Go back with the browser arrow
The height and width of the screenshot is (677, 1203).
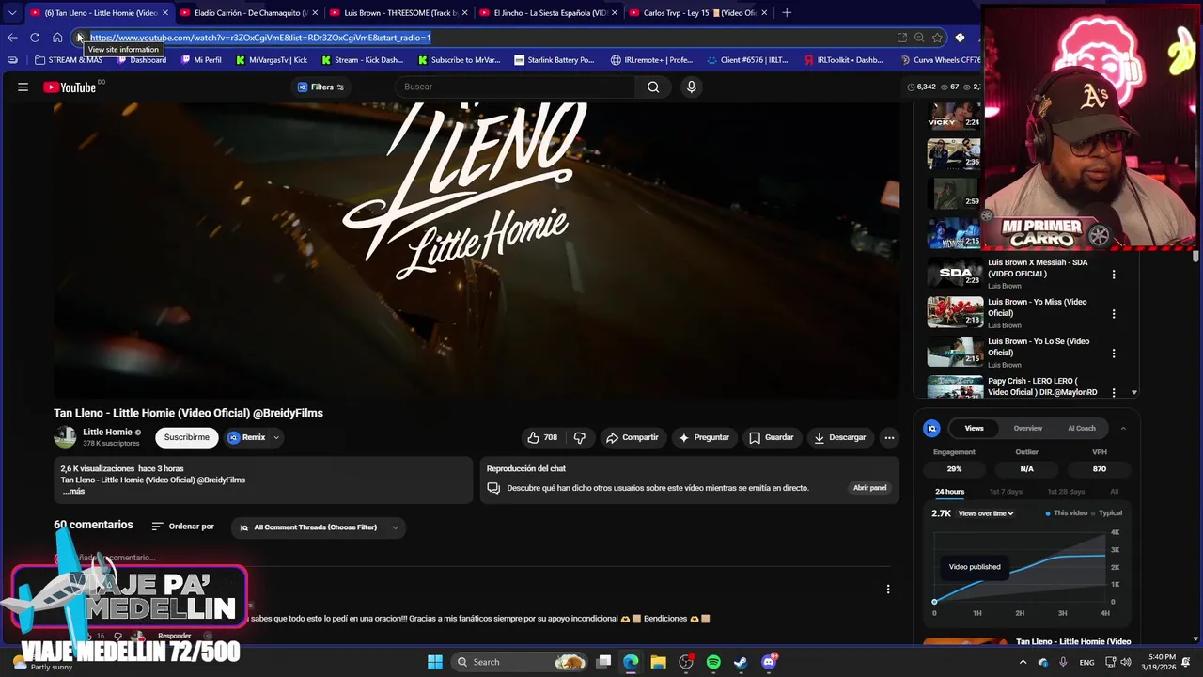coord(12,38)
